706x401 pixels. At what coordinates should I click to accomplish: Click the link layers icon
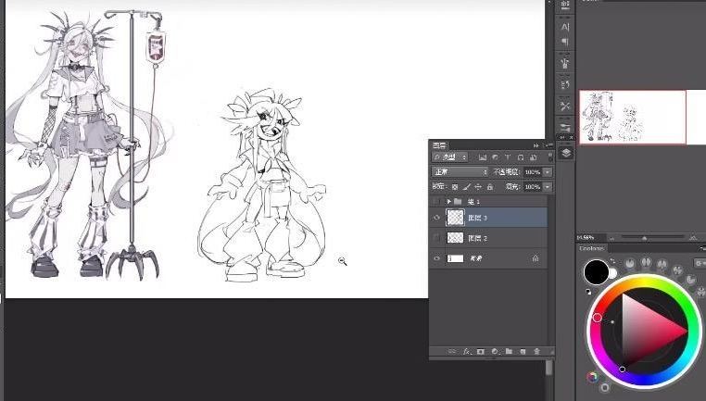click(452, 352)
